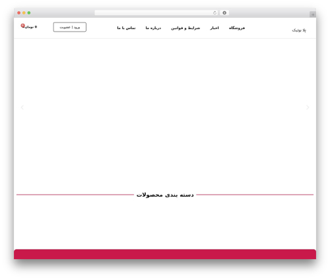Go to next slide with right arrow
Image resolution: width=330 pixels, height=279 pixels.
[308, 108]
